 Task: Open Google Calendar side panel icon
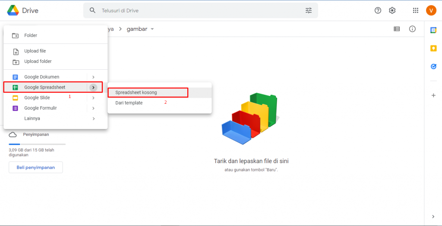click(433, 30)
